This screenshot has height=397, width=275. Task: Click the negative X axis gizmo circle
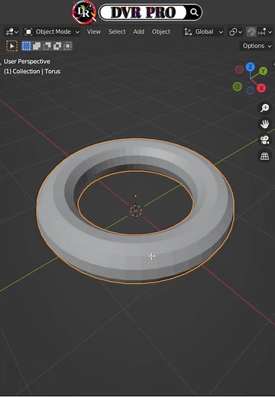point(239,69)
